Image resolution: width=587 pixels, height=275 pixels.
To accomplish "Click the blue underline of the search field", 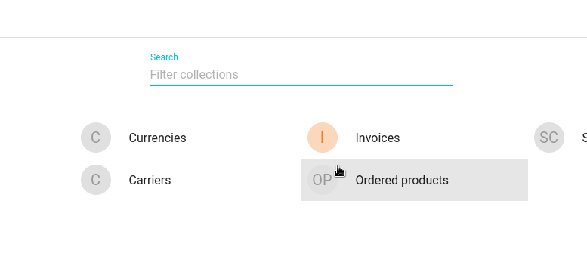I will 301,85.
